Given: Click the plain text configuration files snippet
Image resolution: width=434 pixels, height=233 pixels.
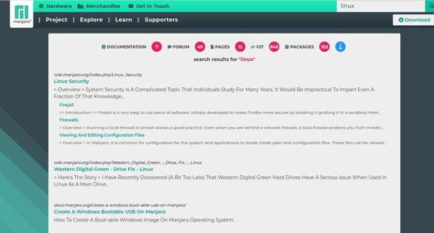Looking at the screenshot, I should 223,143.
